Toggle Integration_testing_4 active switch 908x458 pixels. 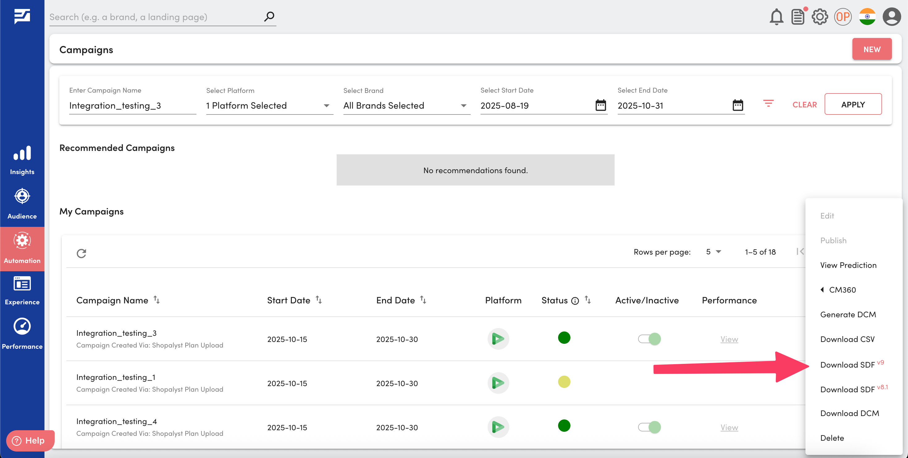pos(649,427)
